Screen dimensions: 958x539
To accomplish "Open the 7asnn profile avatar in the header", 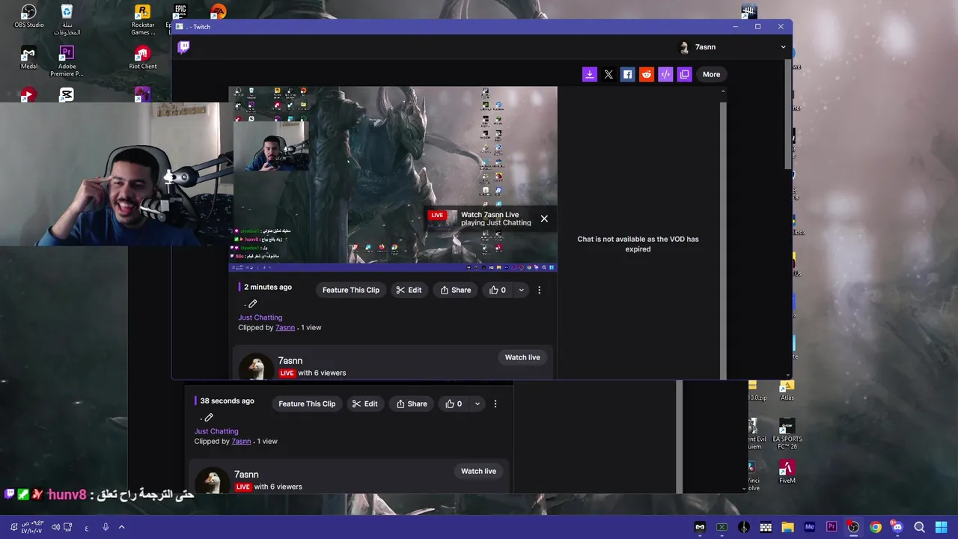I will (x=683, y=47).
